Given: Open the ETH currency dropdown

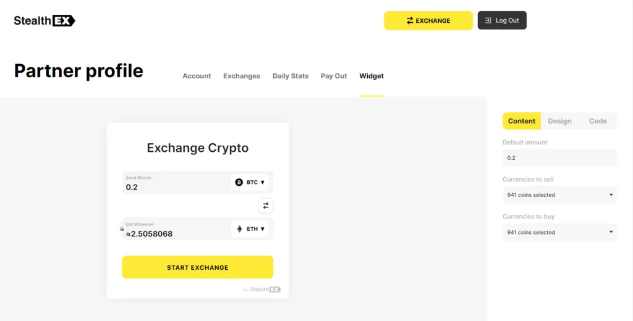Looking at the screenshot, I should pyautogui.click(x=251, y=229).
